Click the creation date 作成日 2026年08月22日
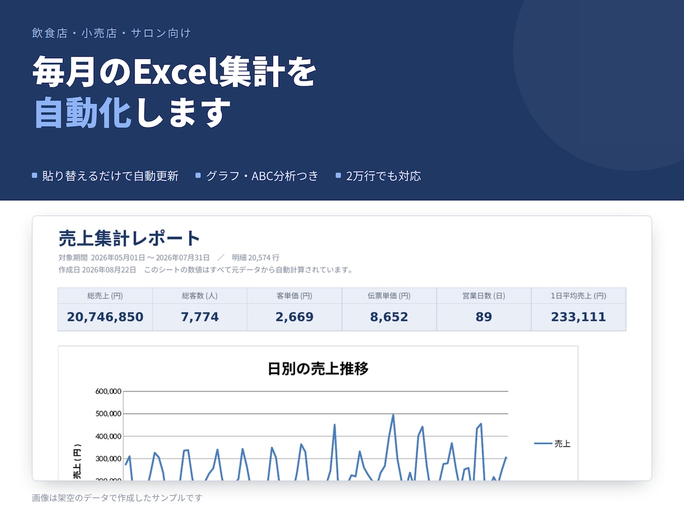This screenshot has width=684, height=513. click(x=98, y=270)
